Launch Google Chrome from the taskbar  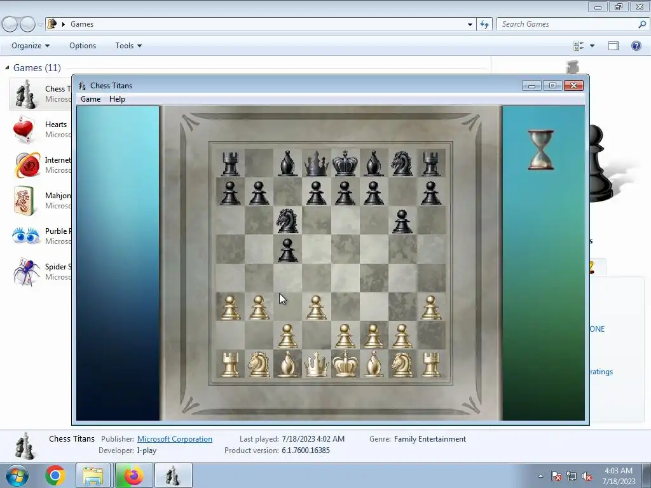(x=55, y=476)
